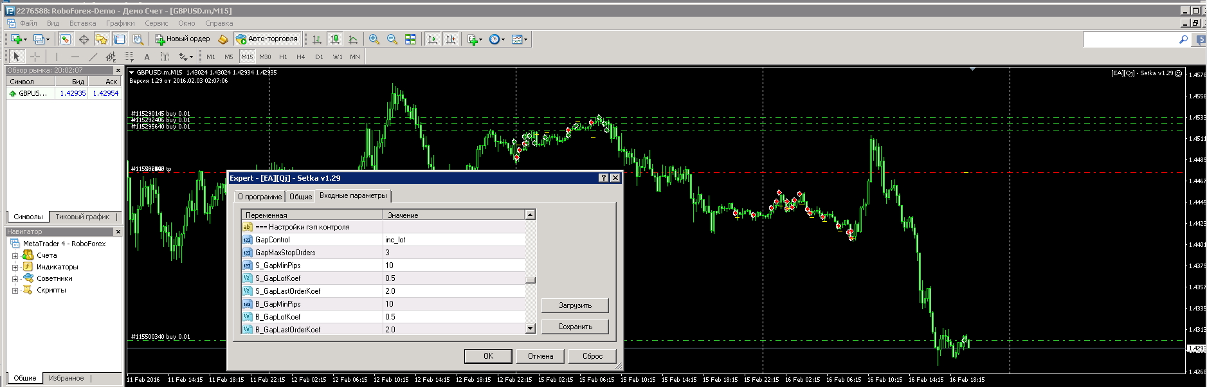Open the periods clock dropdown
The height and width of the screenshot is (387, 1207).
pos(496,39)
